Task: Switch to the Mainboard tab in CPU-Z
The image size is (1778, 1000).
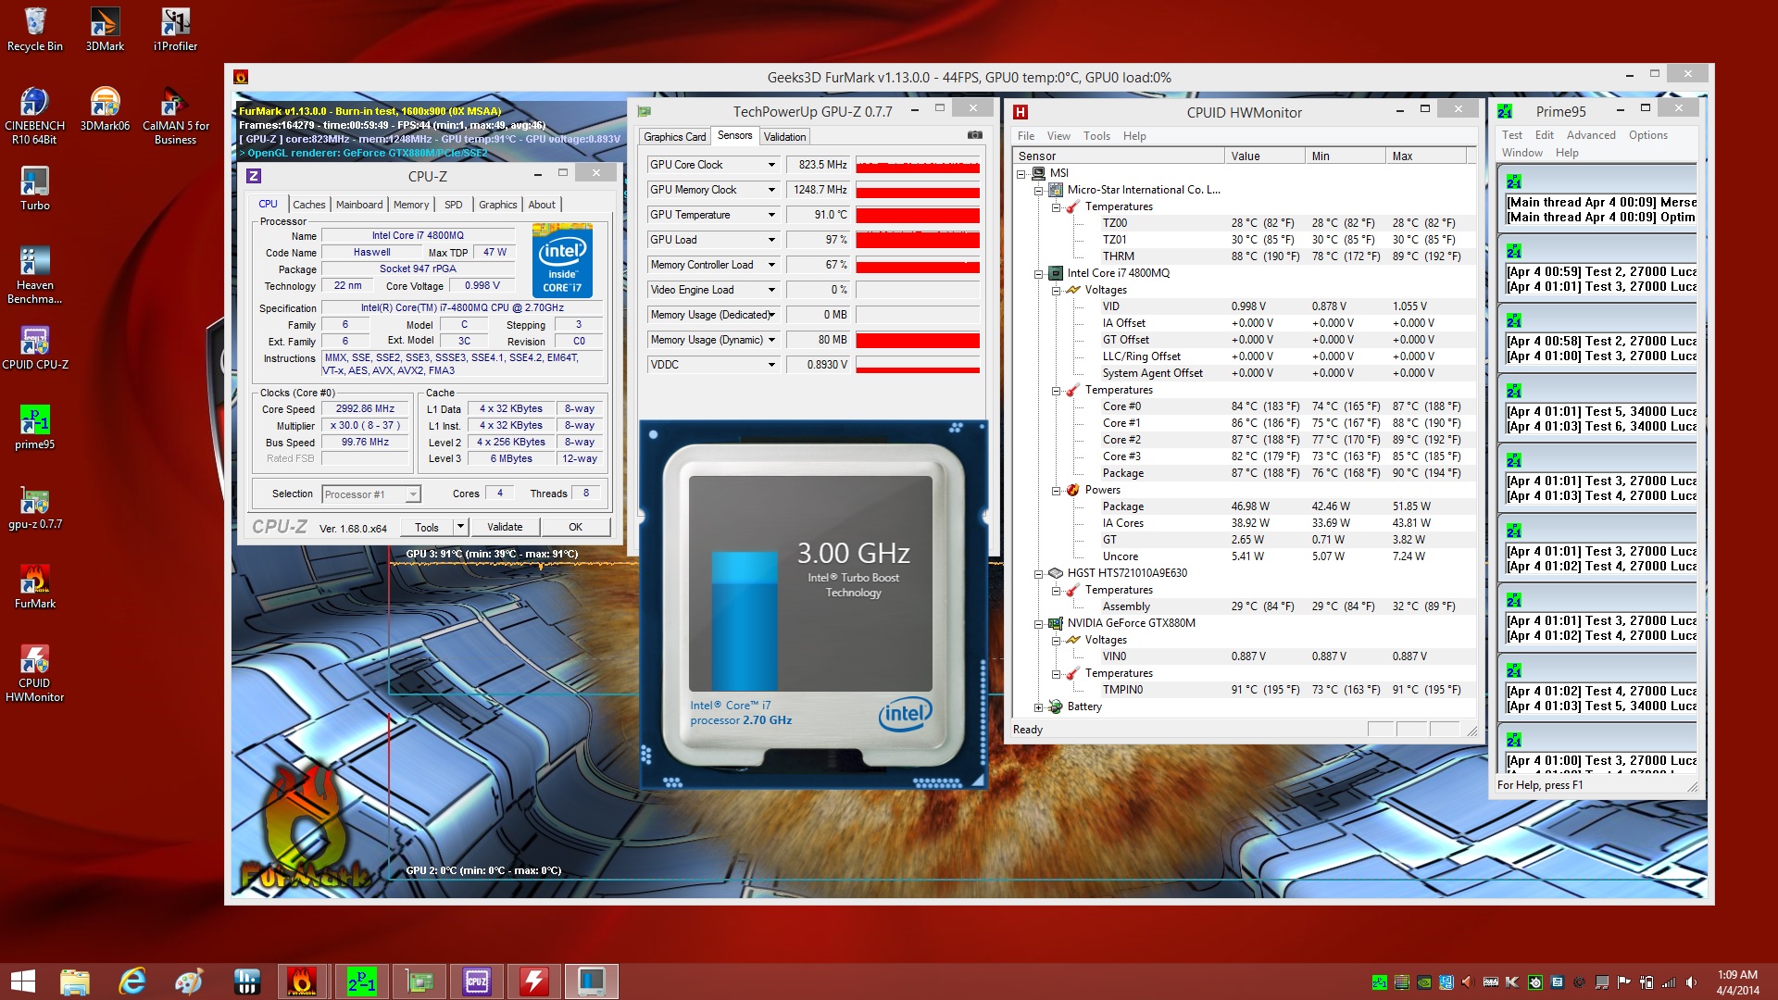Action: click(x=358, y=205)
